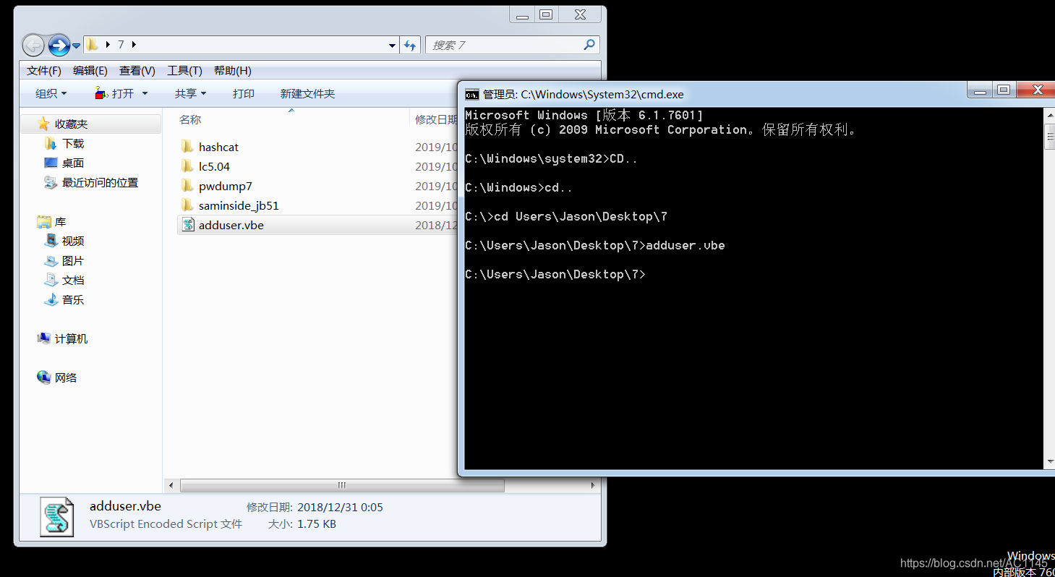Open 最近访问的位置 in the navigation pane

point(100,183)
